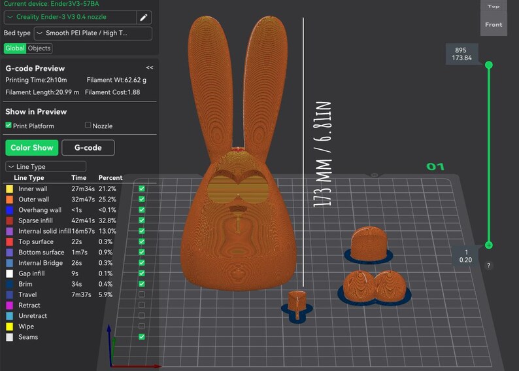The width and height of the screenshot is (519, 371).
Task: Open the Line Type view dropdown
Action: pos(46,167)
